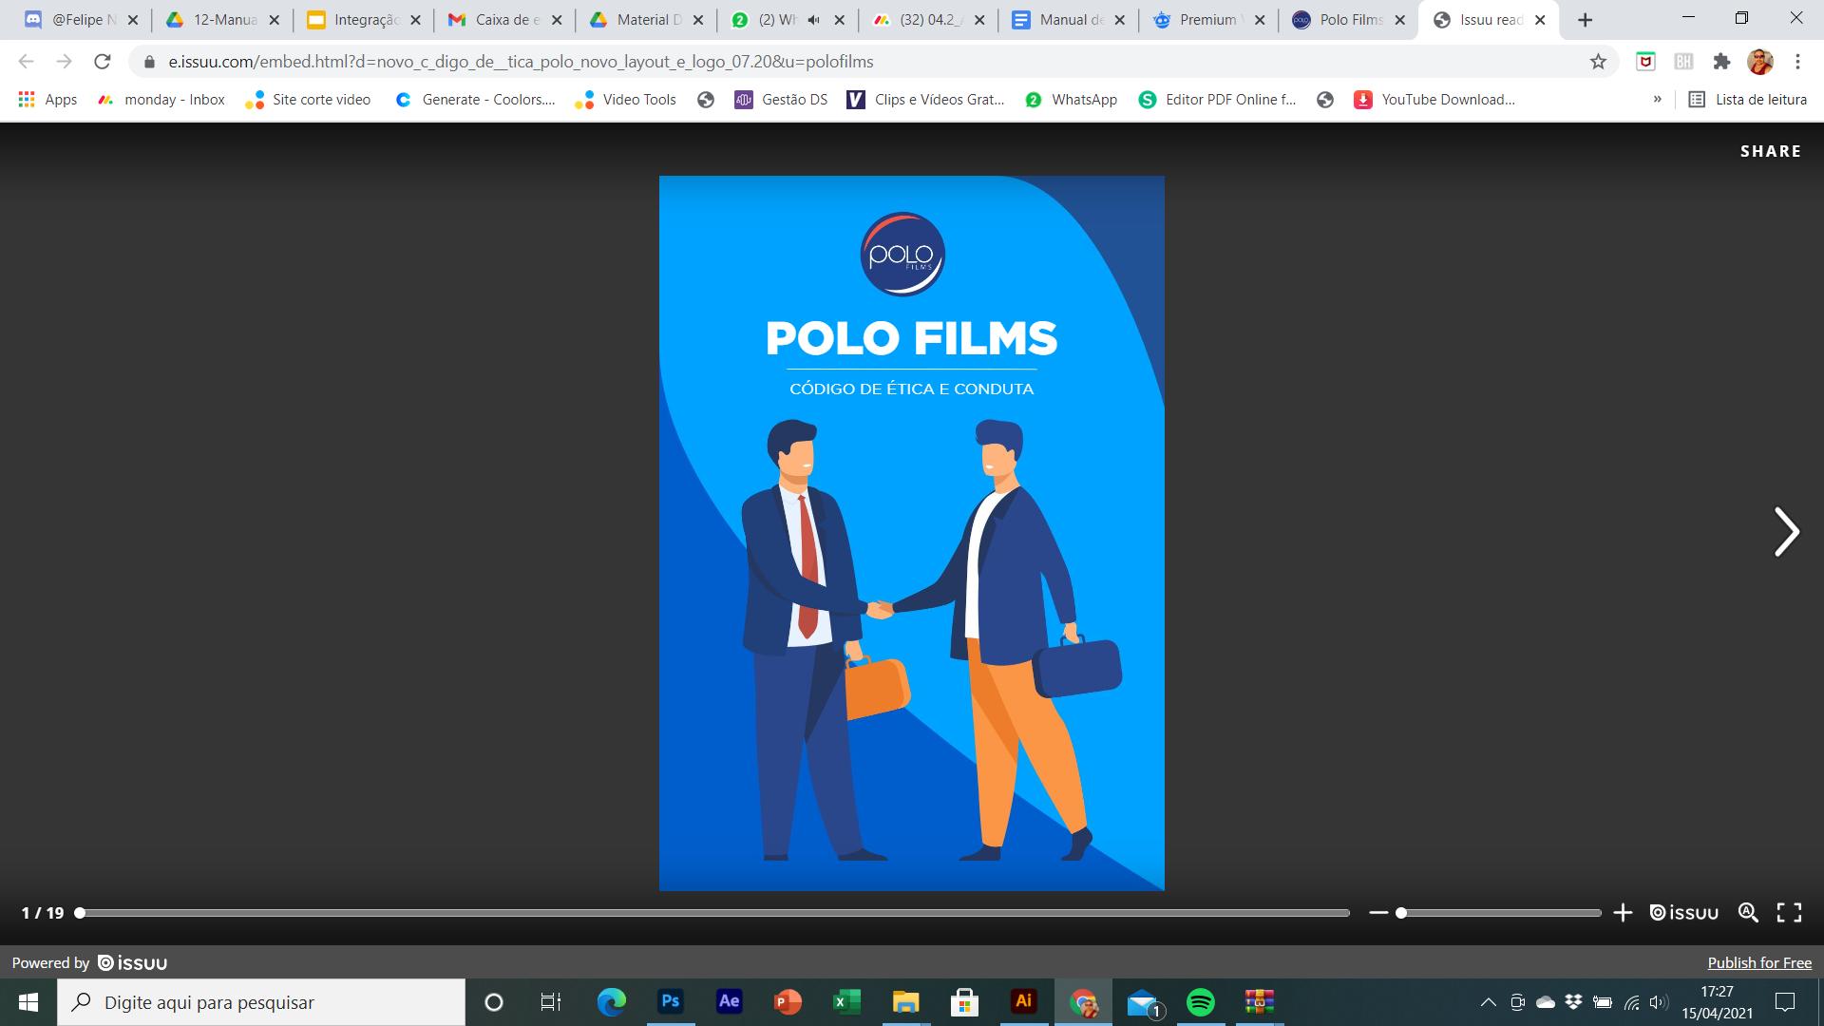
Task: Switch to the Material D tab
Action: coord(646,20)
